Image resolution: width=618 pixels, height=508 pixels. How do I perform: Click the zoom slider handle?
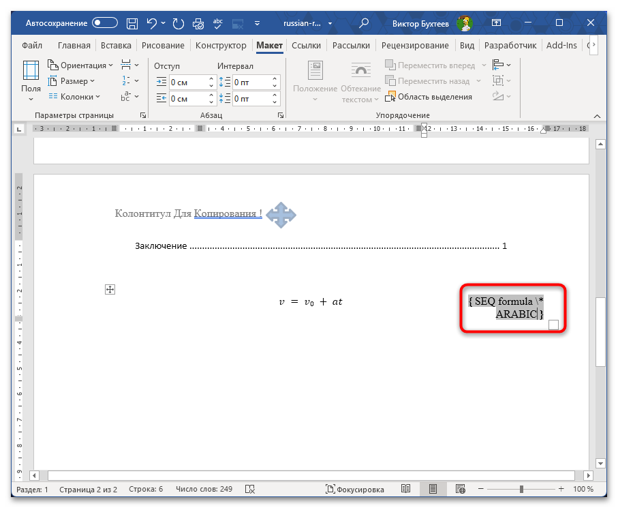click(521, 489)
